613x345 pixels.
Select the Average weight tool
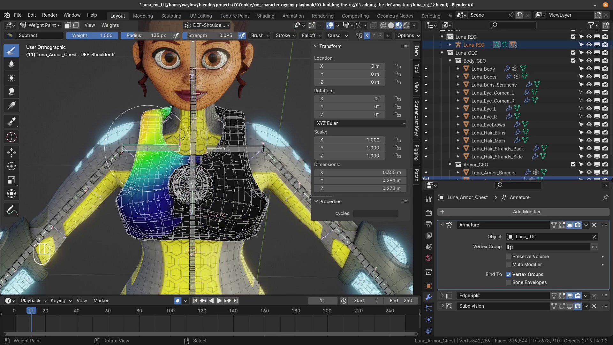11,78
